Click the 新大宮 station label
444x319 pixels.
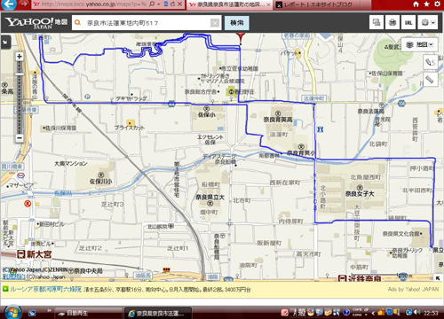[39, 254]
